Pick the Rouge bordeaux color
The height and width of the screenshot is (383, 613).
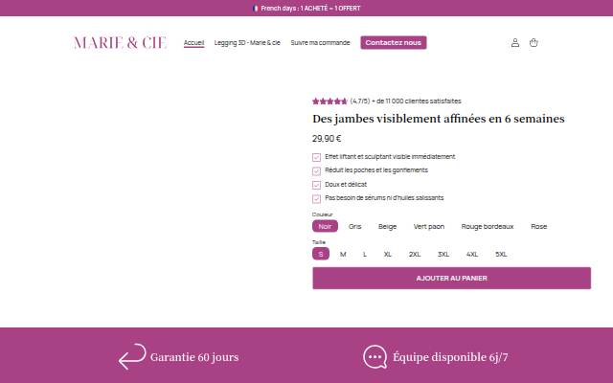(488, 226)
